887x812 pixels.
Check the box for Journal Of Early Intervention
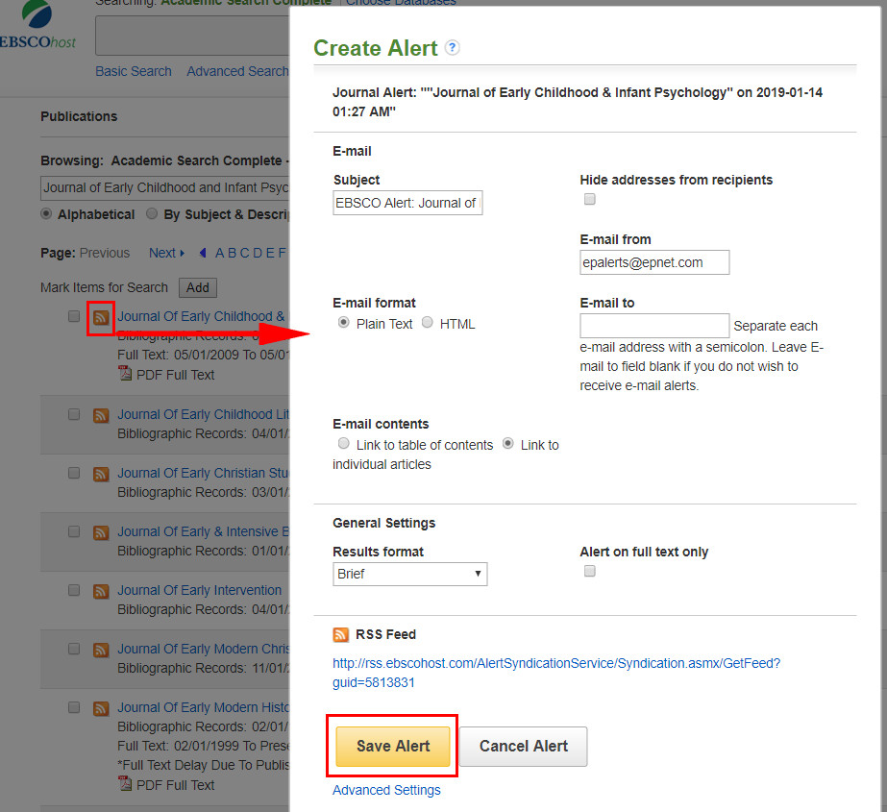point(74,590)
